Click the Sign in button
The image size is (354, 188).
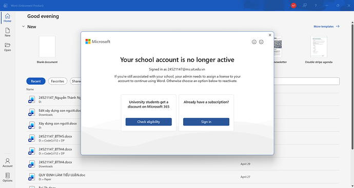click(206, 122)
